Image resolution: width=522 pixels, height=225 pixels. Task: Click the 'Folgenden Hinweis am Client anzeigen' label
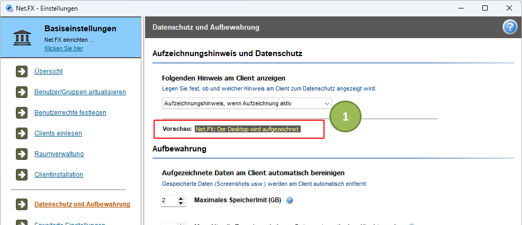coord(223,78)
